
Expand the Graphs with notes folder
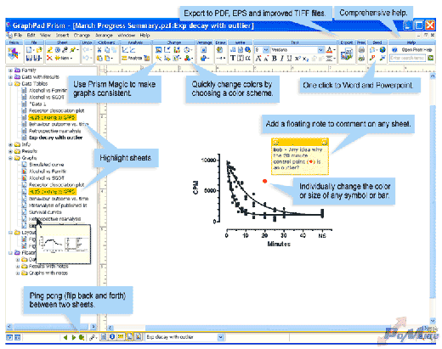(18, 273)
